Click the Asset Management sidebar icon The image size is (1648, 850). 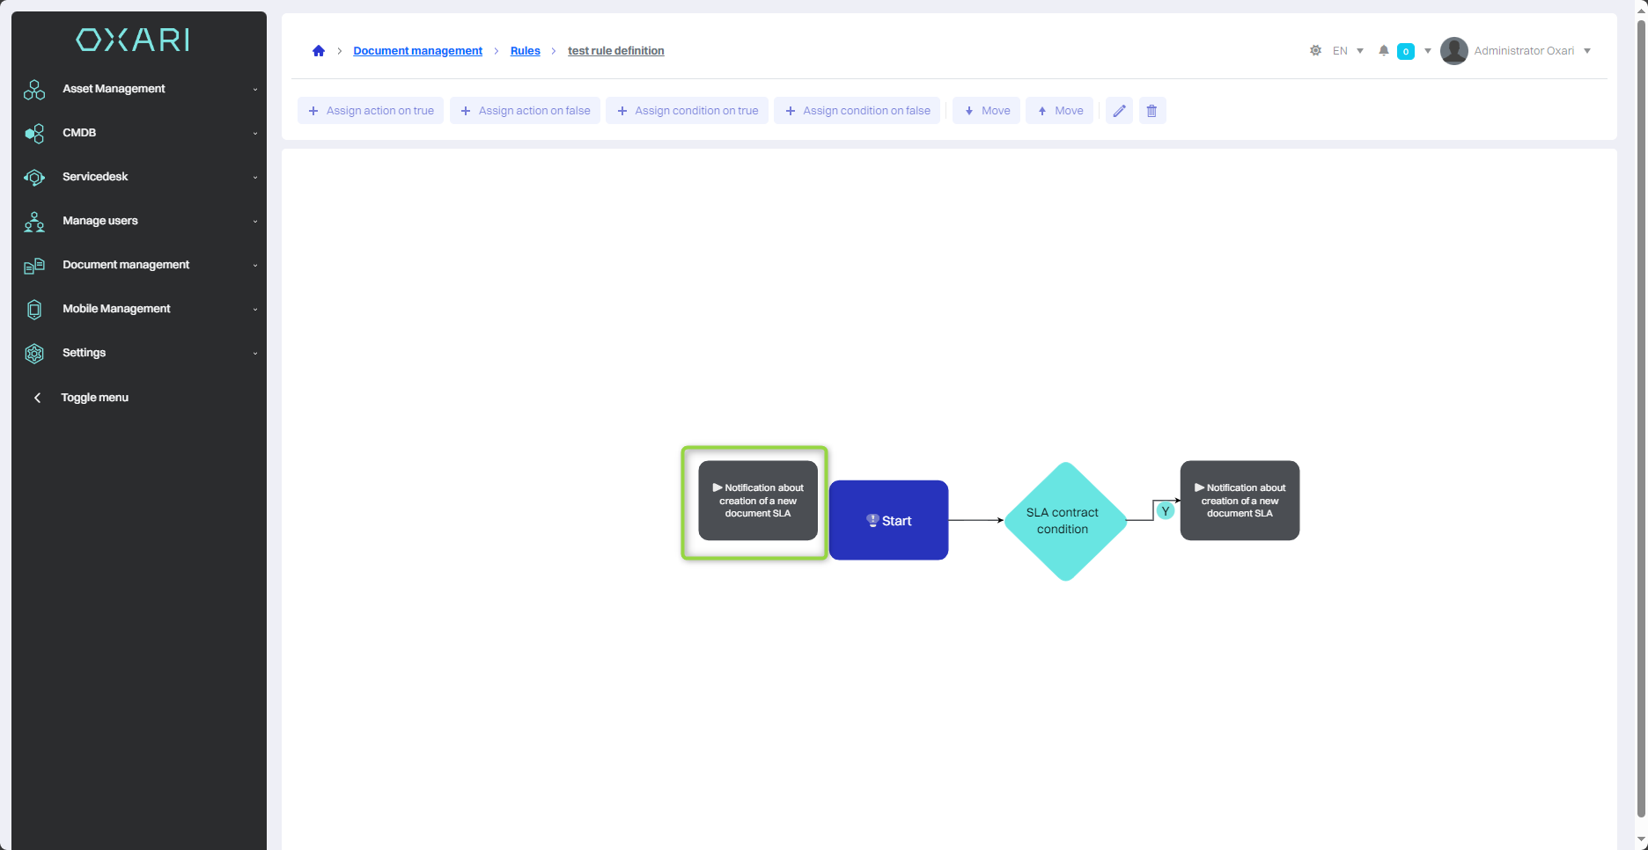pyautogui.click(x=34, y=90)
